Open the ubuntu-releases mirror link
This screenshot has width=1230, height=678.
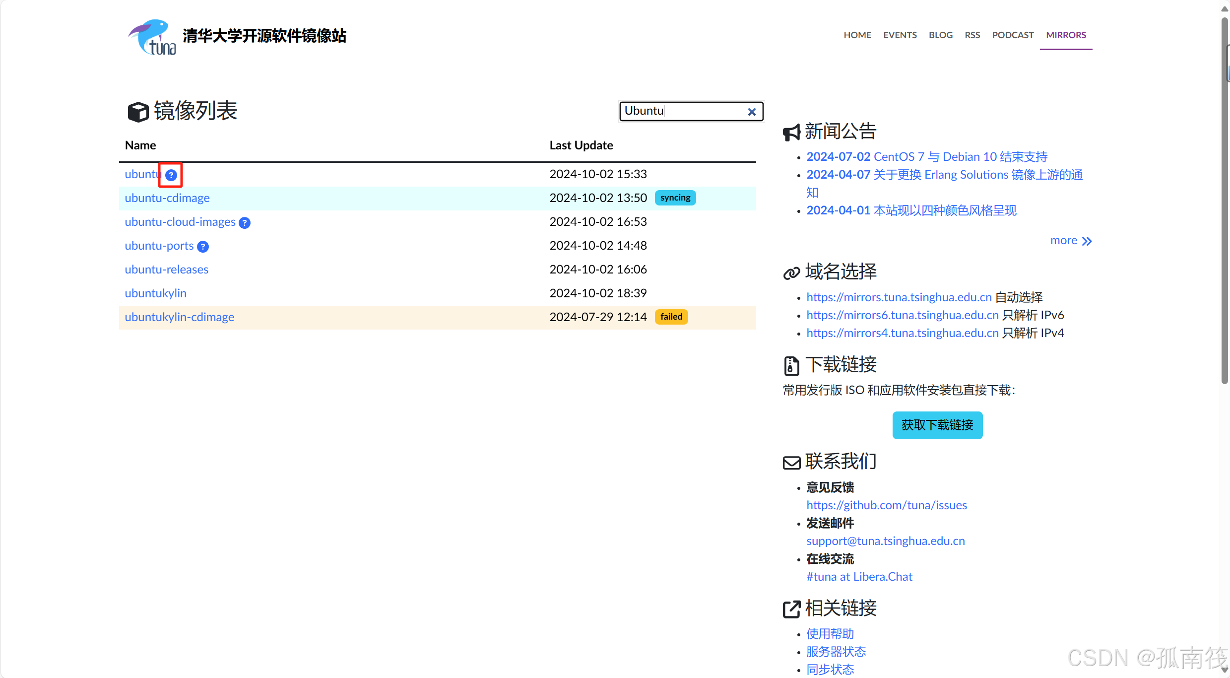(x=167, y=270)
